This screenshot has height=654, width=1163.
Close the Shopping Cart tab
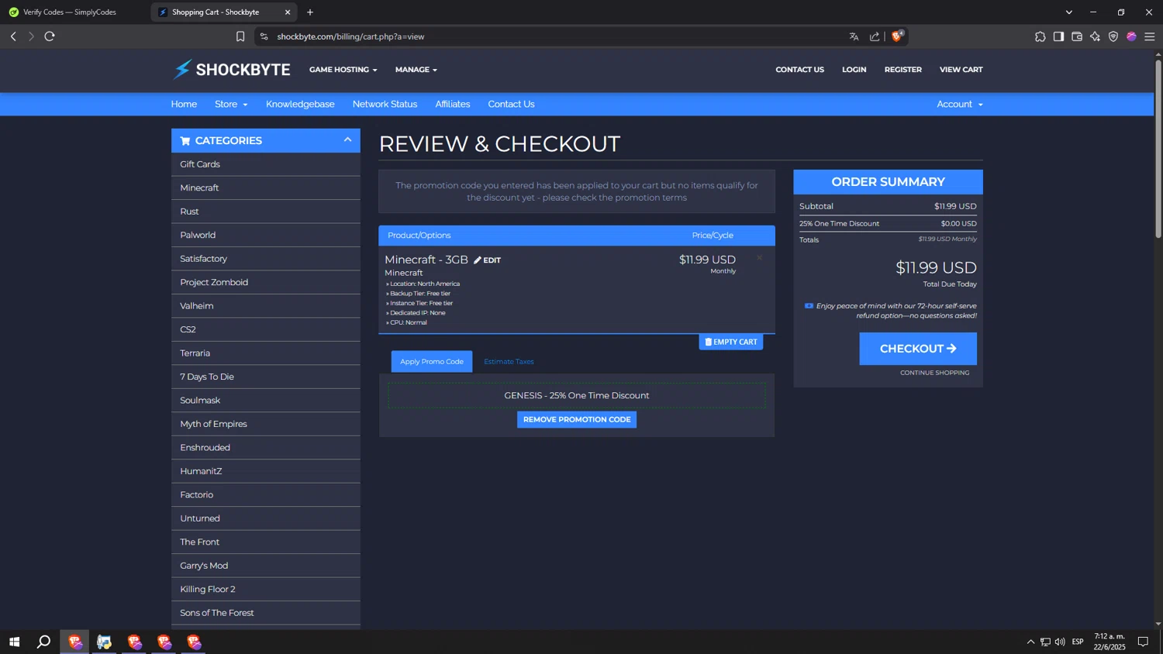click(x=288, y=12)
